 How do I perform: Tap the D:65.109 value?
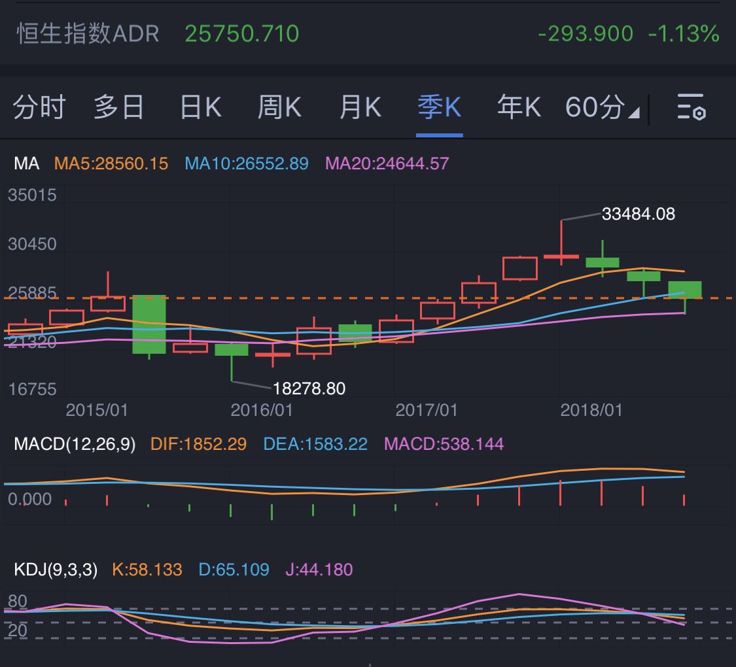pos(234,570)
